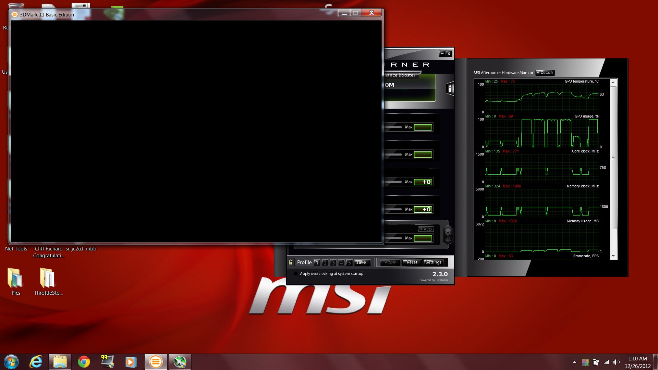This screenshot has height=370, width=658.
Task: Click the Reset button in Afterburner
Action: (x=412, y=262)
